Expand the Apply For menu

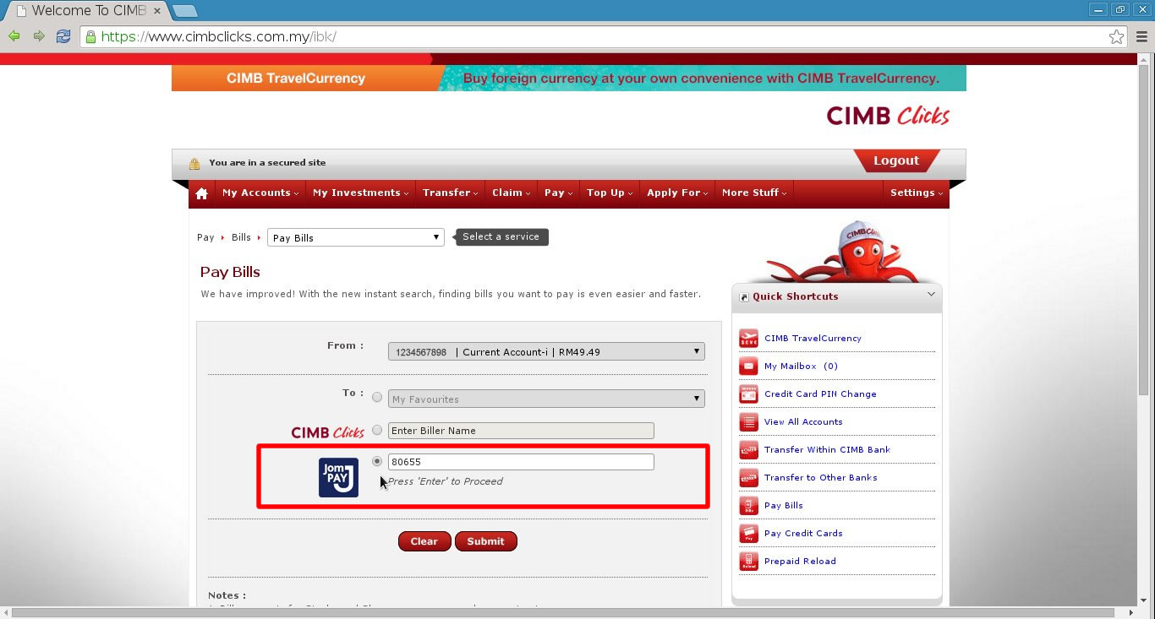(677, 193)
